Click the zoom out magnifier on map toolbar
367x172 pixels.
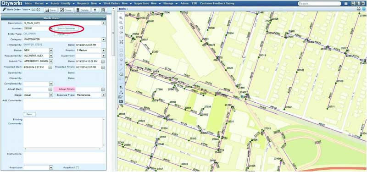[121, 22]
